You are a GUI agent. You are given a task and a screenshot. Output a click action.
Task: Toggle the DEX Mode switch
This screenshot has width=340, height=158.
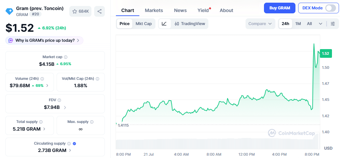coord(331,8)
